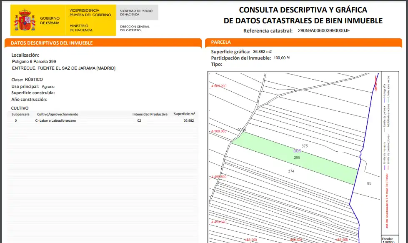Click the 'Superficie m²' column header
The width and height of the screenshot is (408, 243).
click(x=184, y=114)
